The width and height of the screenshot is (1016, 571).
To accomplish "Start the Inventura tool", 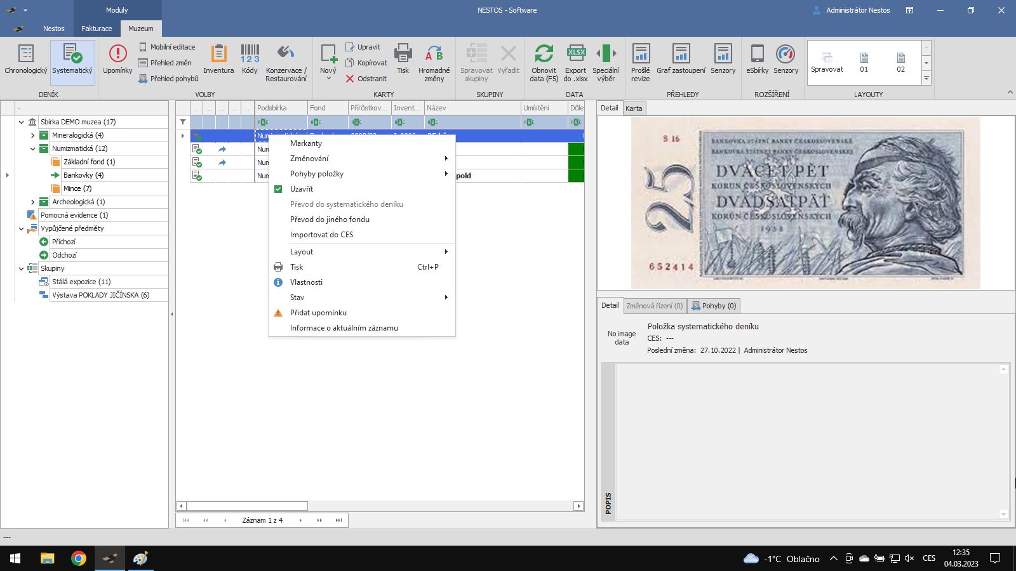I will coord(218,61).
